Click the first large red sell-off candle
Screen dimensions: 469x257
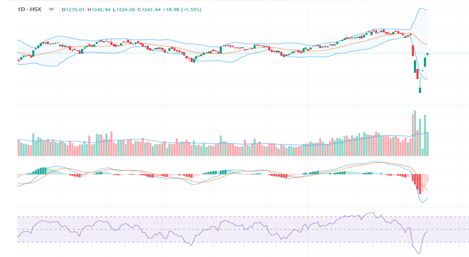413,51
